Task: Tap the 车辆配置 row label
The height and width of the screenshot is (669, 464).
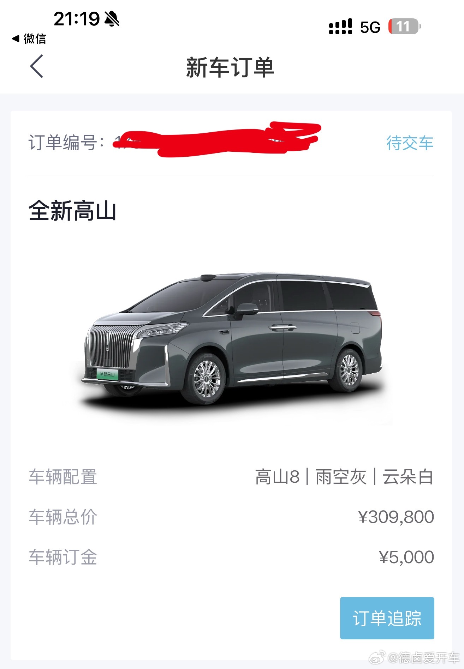Action: coord(63,477)
